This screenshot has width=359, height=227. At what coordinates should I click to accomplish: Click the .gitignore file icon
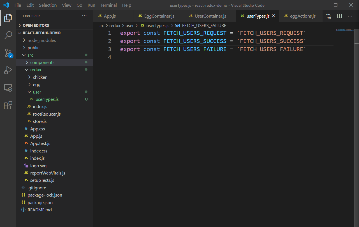click(x=23, y=188)
